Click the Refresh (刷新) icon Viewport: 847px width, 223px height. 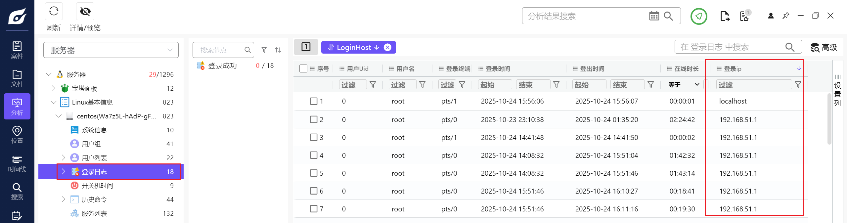[x=54, y=12]
